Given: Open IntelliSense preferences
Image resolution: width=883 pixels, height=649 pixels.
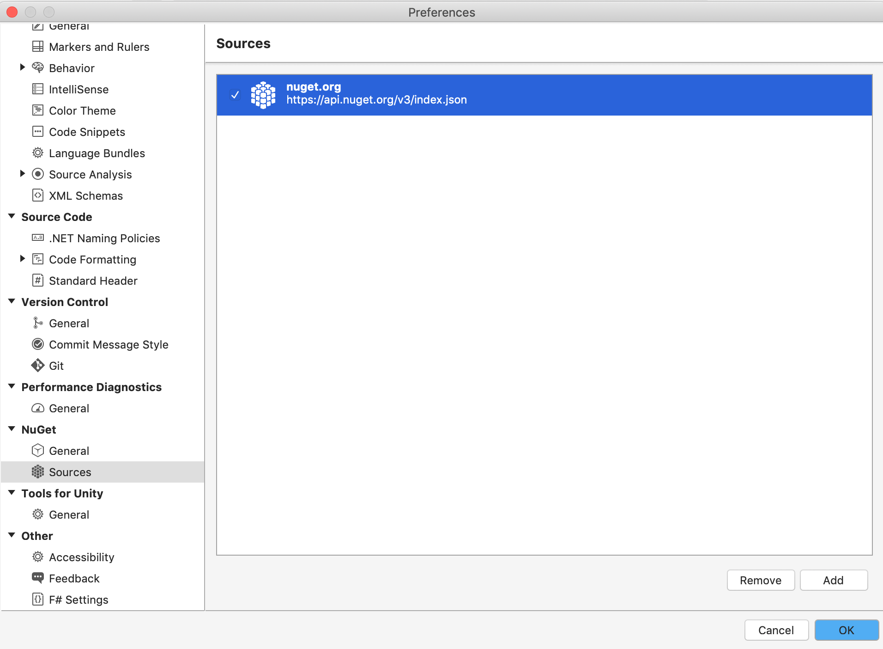Looking at the screenshot, I should pos(79,89).
